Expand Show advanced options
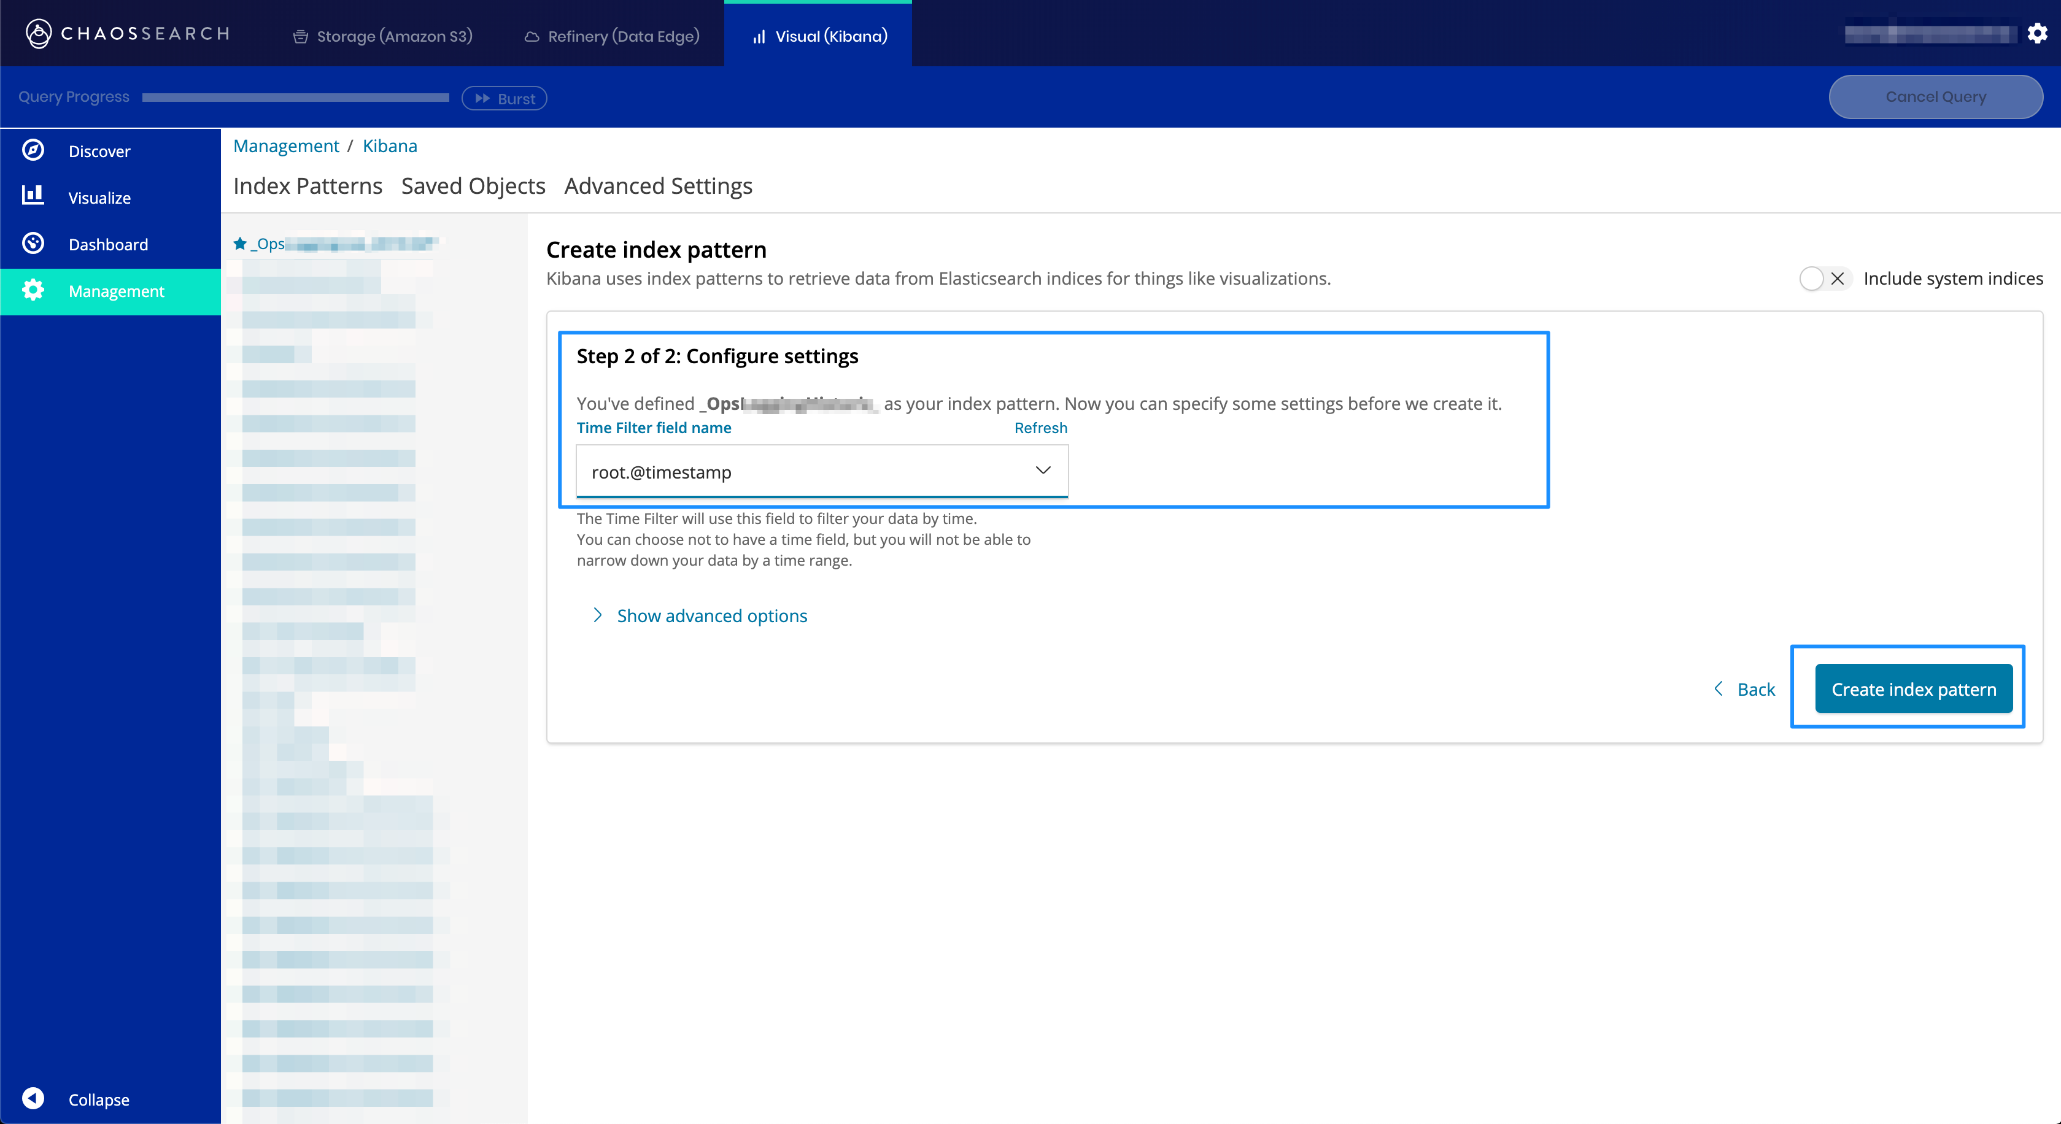The height and width of the screenshot is (1124, 2061). point(711,615)
